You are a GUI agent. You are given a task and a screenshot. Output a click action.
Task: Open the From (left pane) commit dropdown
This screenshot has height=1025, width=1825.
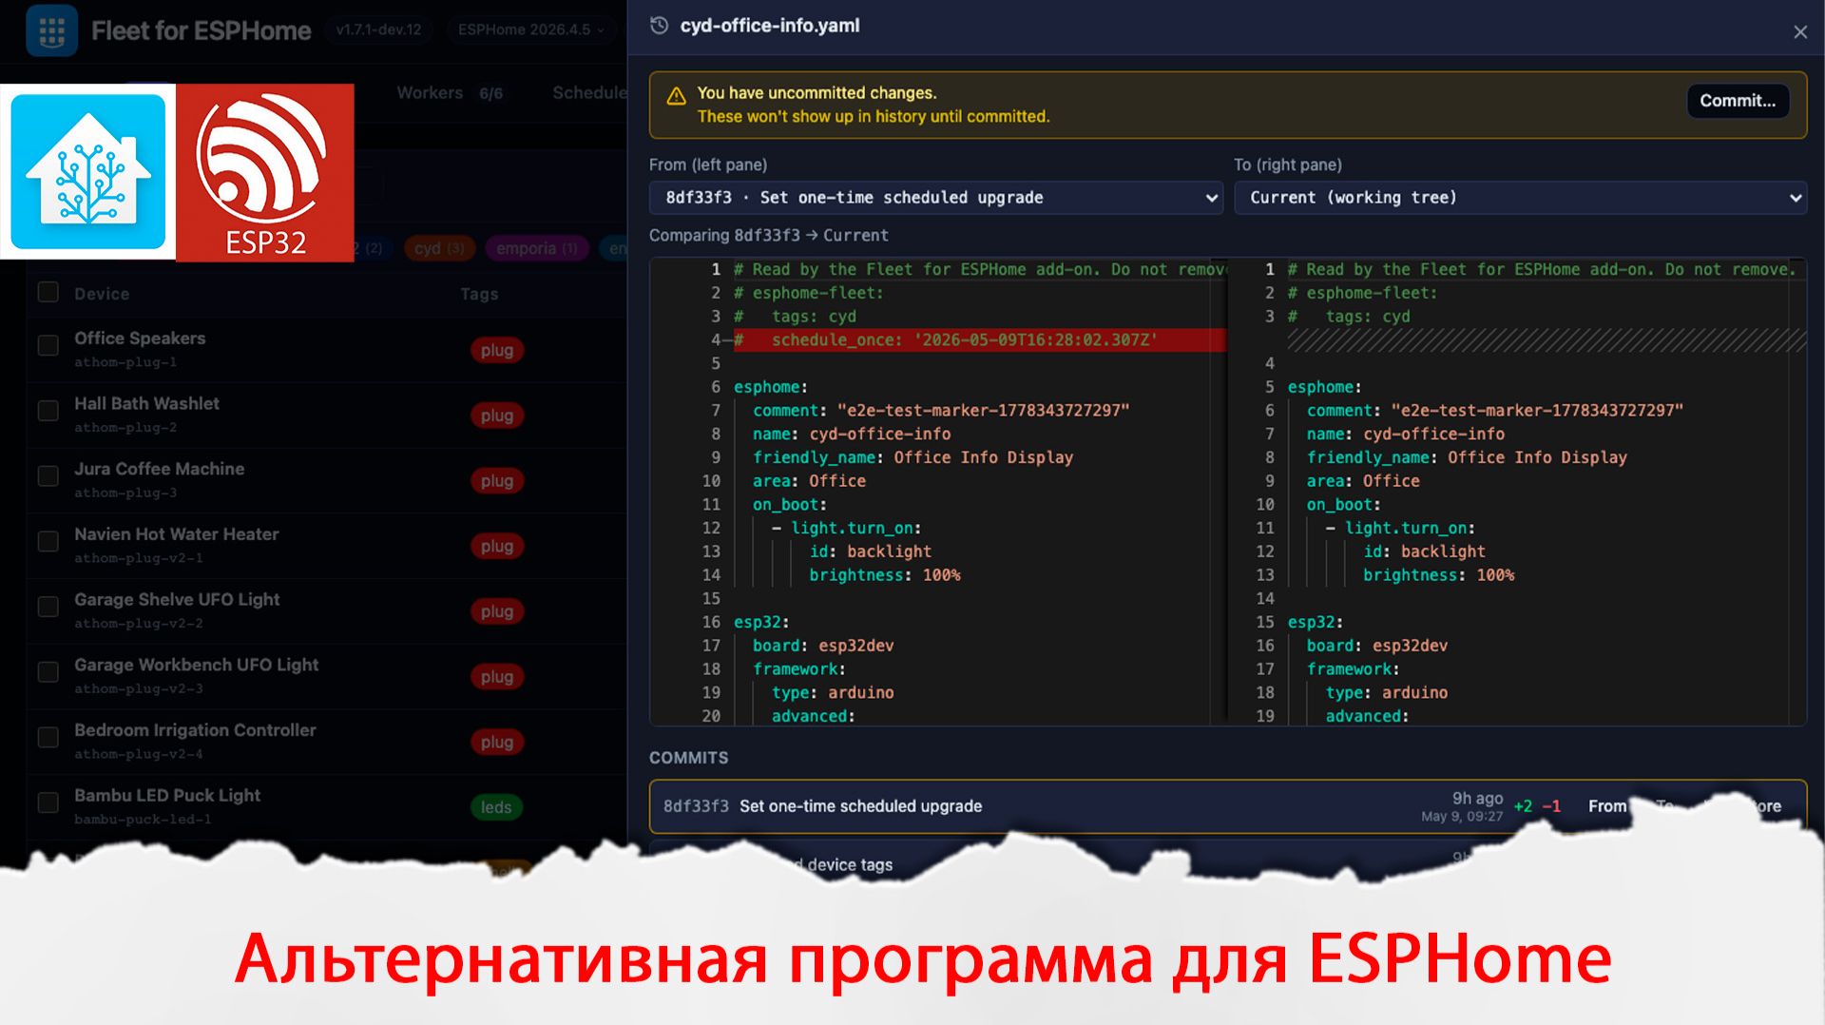click(935, 198)
